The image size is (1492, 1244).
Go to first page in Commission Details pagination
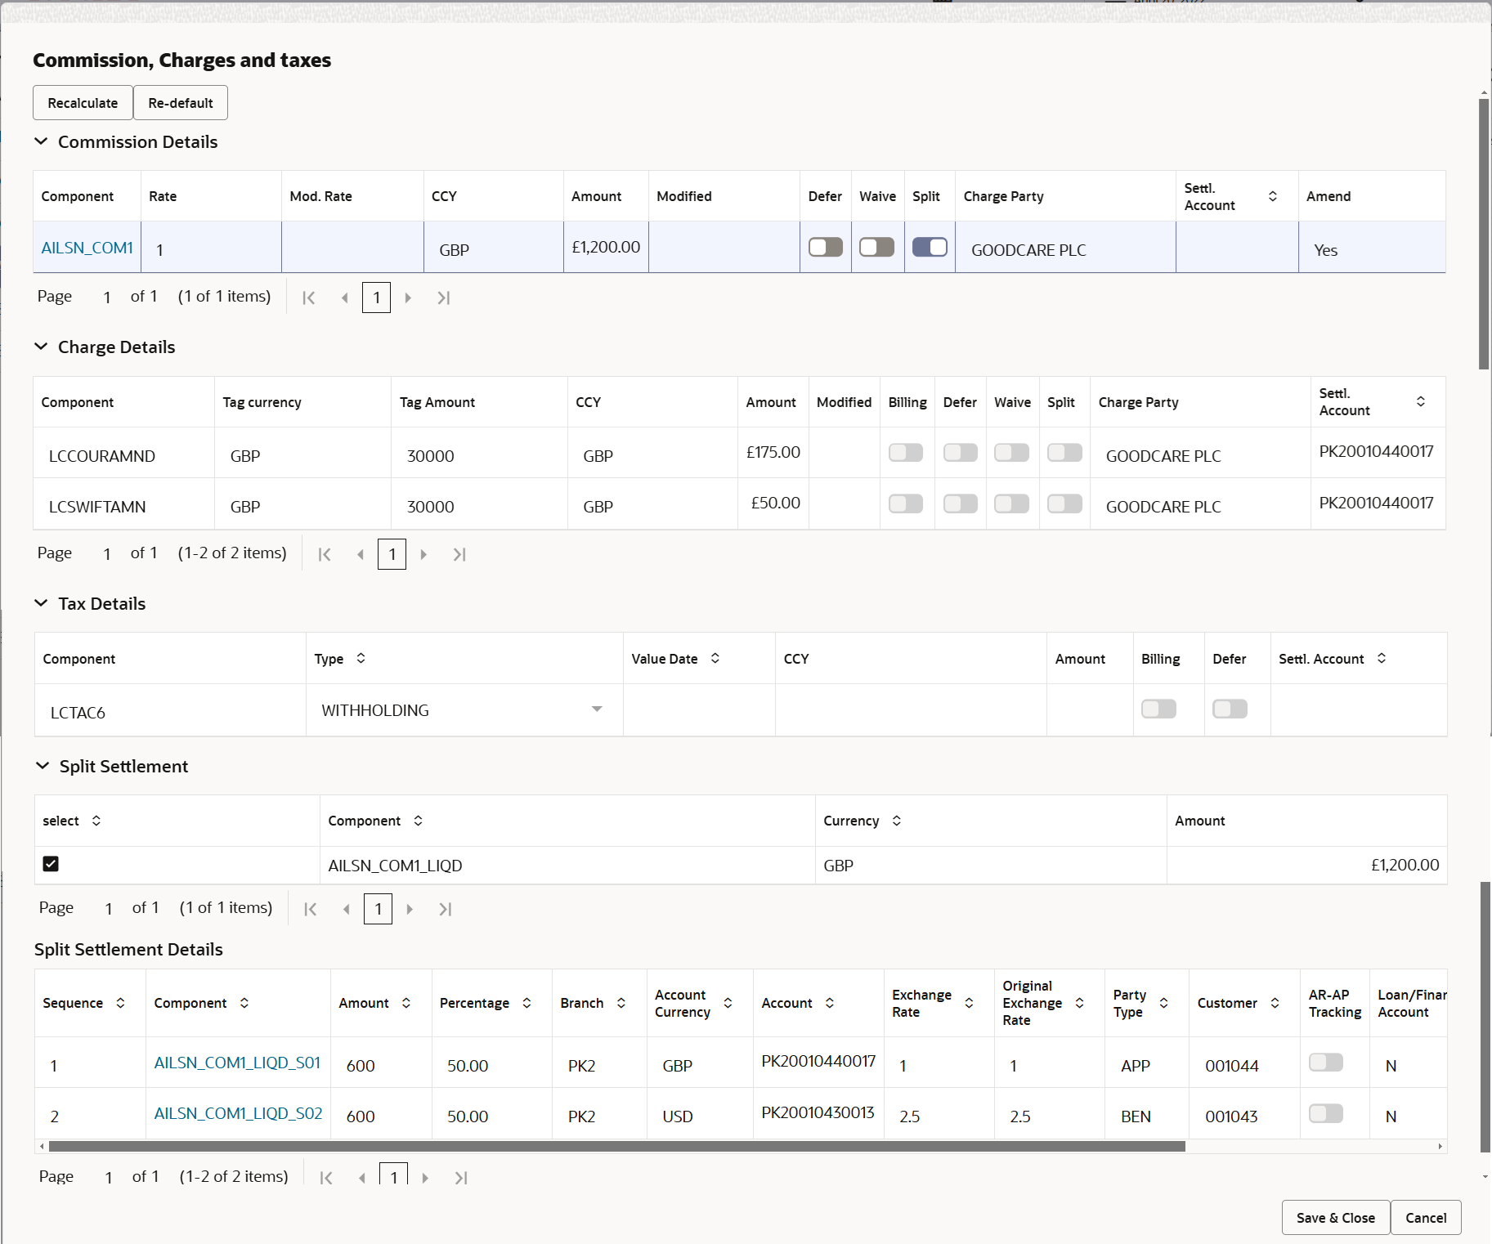coord(308,297)
